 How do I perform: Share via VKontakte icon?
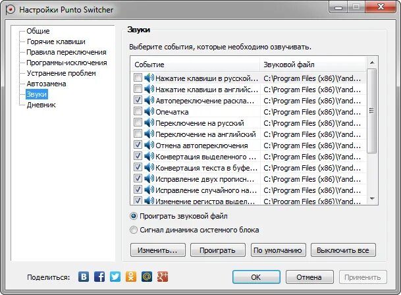click(84, 277)
